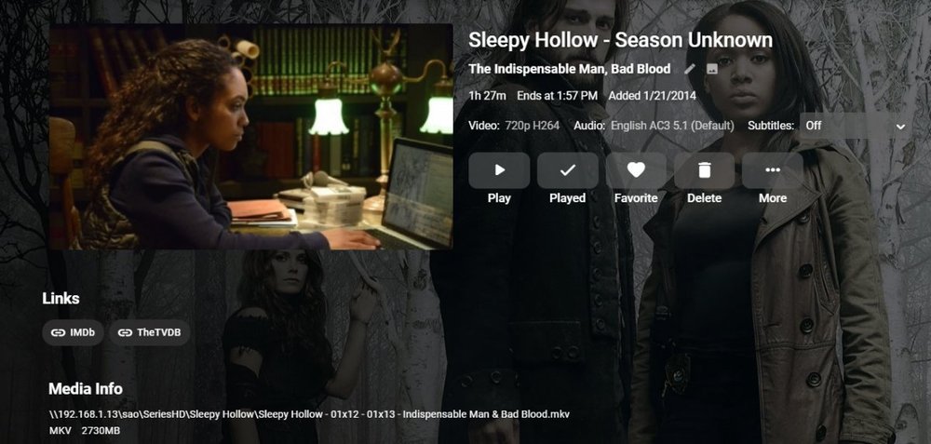
Task: Click the Play triangle icon button
Action: (x=499, y=170)
